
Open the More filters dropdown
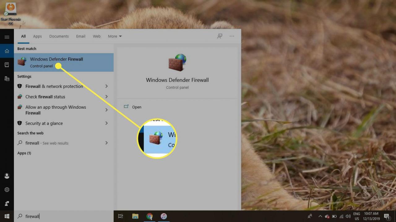pyautogui.click(x=115, y=36)
